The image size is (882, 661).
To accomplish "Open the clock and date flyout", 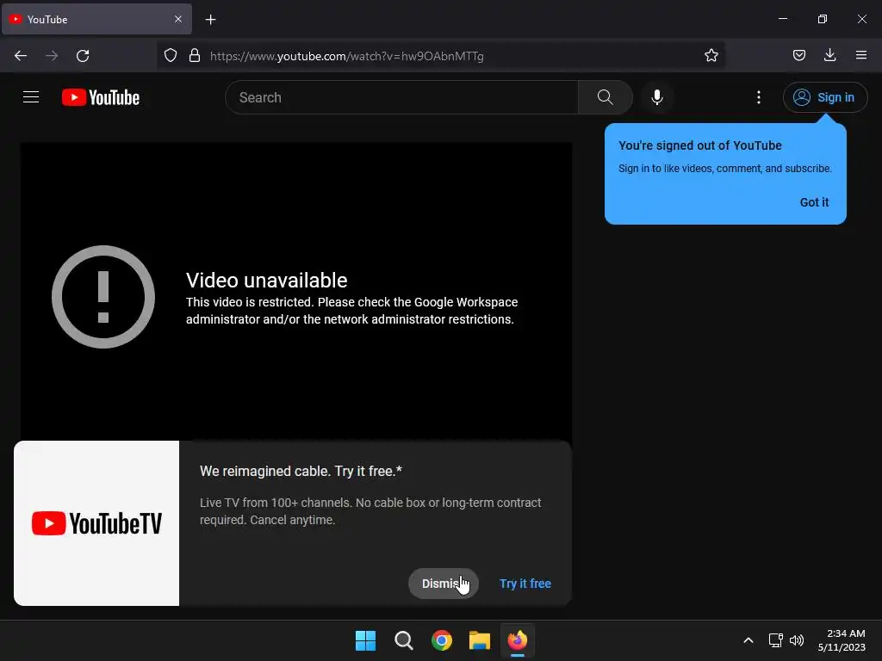I will [x=842, y=640].
